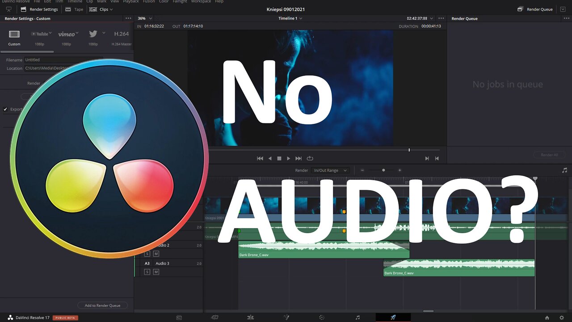Switch to the Deliver page rocket icon
This screenshot has height=322, width=572.
pyautogui.click(x=393, y=318)
